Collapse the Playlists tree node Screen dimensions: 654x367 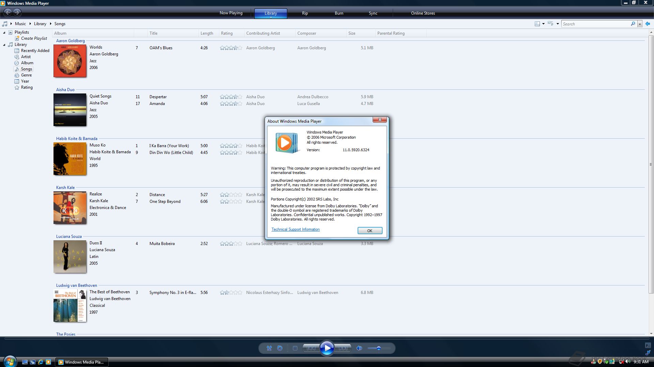4,33
